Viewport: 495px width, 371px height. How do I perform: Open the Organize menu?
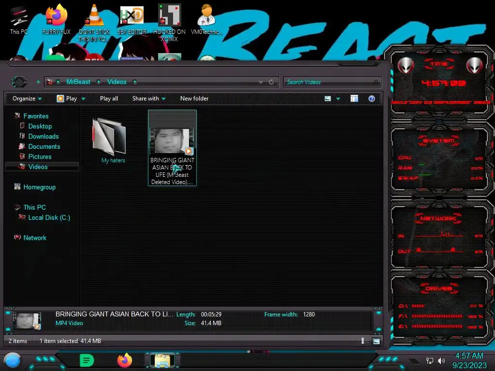pyautogui.click(x=27, y=99)
